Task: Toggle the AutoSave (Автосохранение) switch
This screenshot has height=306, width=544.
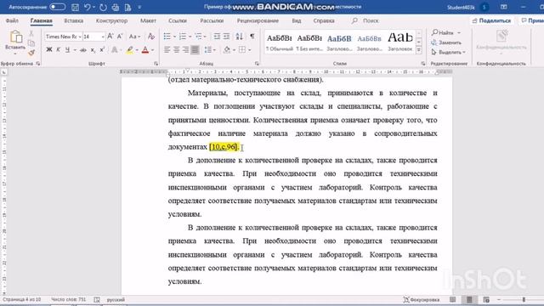Action: (x=57, y=7)
